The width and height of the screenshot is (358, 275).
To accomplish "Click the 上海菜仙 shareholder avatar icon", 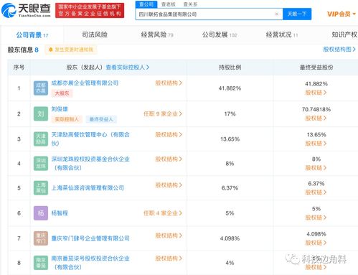I will pyautogui.click(x=41, y=188).
